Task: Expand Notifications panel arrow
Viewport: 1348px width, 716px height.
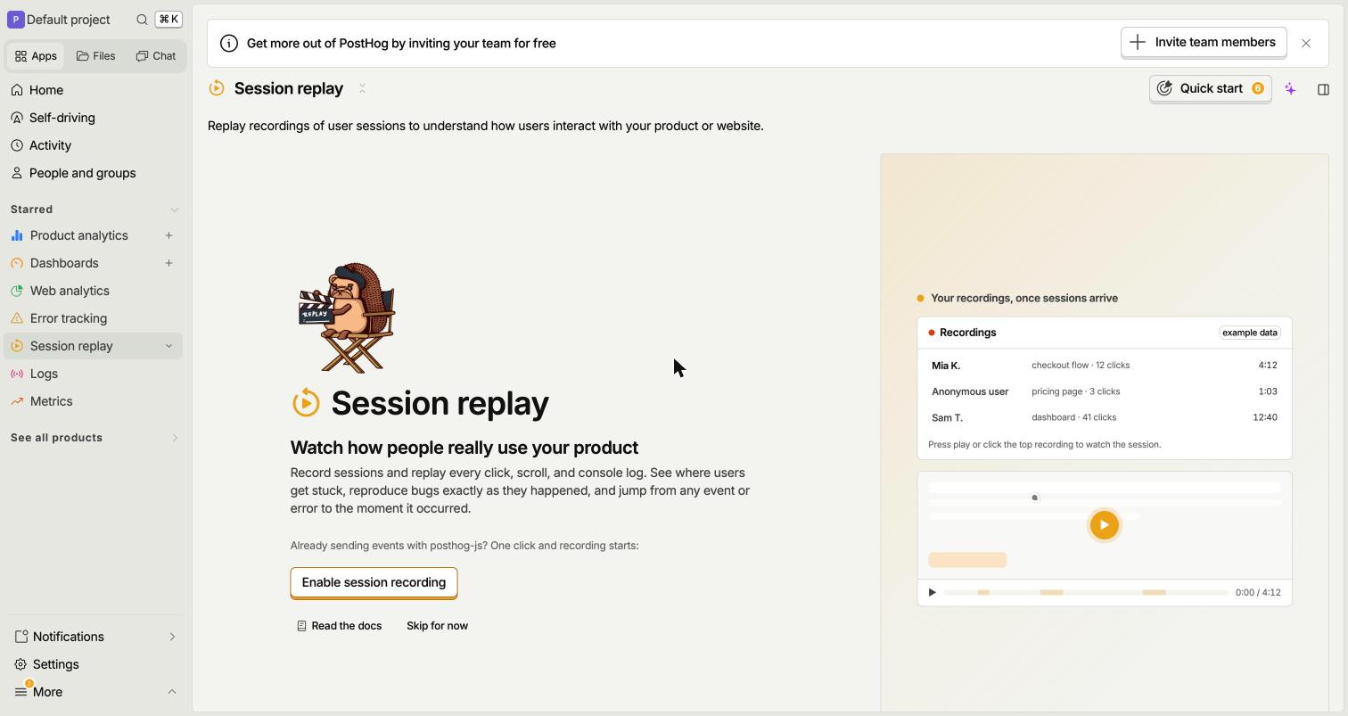Action: [x=172, y=637]
